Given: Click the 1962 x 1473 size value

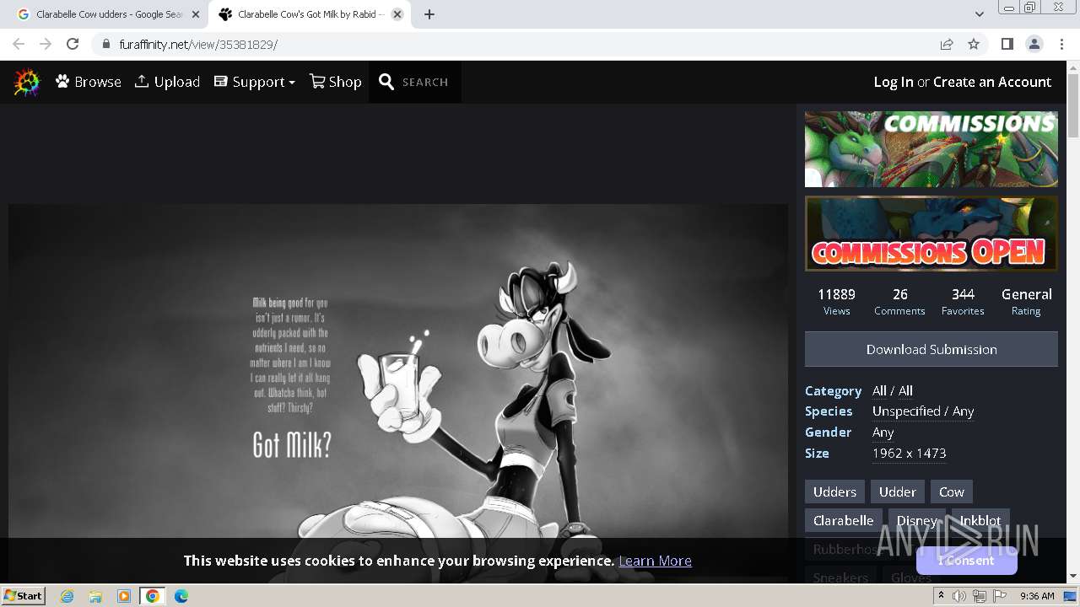Looking at the screenshot, I should [x=910, y=454].
